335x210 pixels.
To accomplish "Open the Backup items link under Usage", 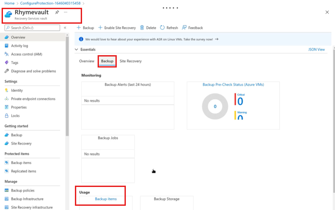I will point(106,199).
